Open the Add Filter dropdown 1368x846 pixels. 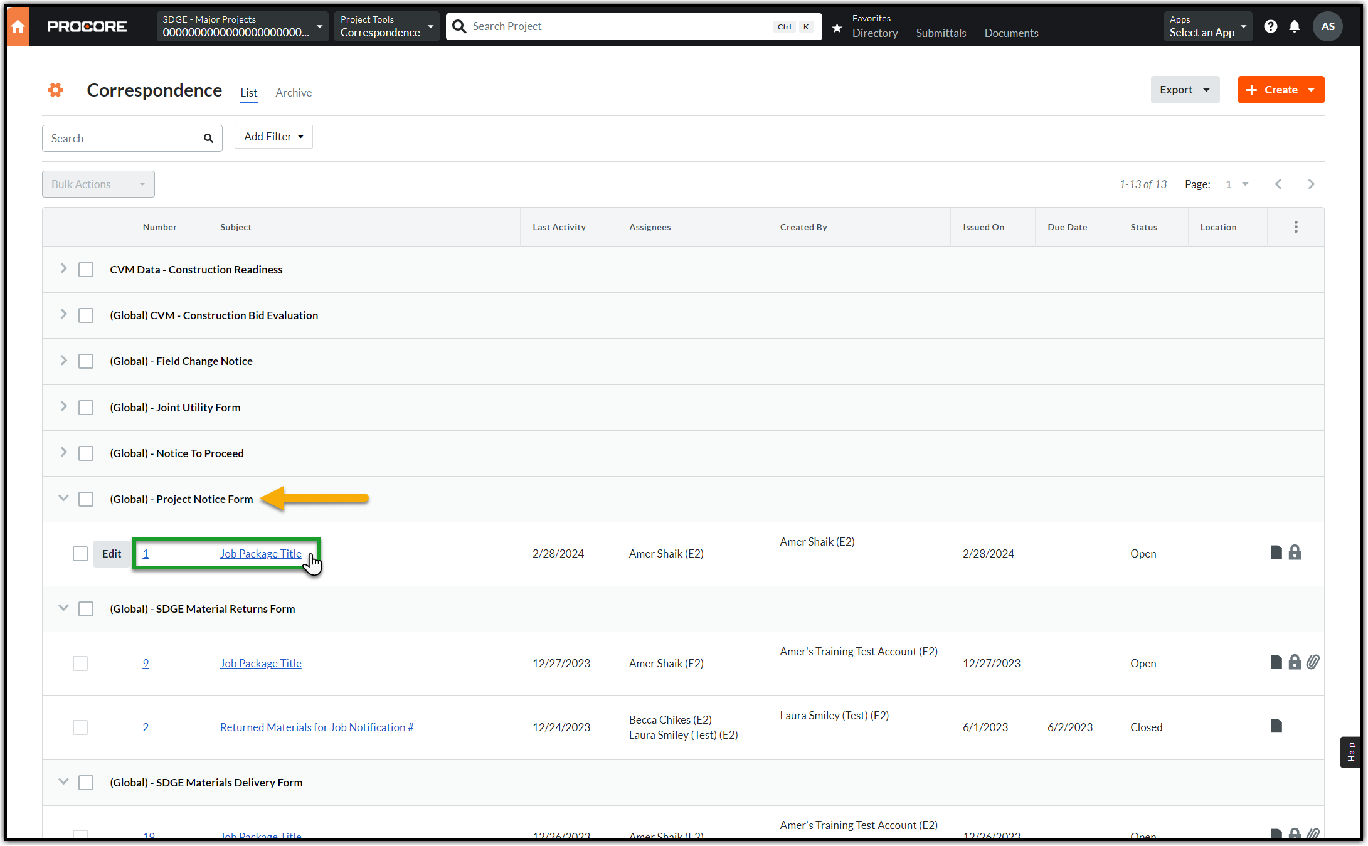tap(273, 137)
